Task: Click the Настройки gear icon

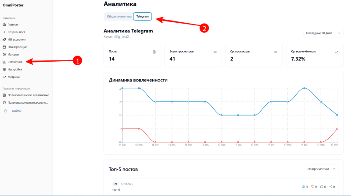Action: [x=4, y=69]
